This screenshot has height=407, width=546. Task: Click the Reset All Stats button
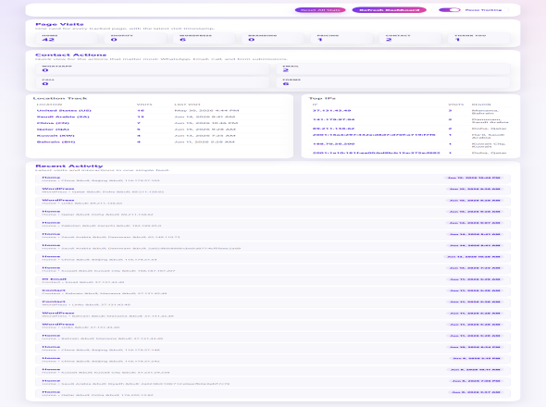[x=320, y=10]
